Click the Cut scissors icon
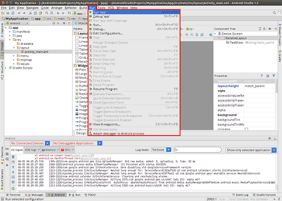 point(30,13)
